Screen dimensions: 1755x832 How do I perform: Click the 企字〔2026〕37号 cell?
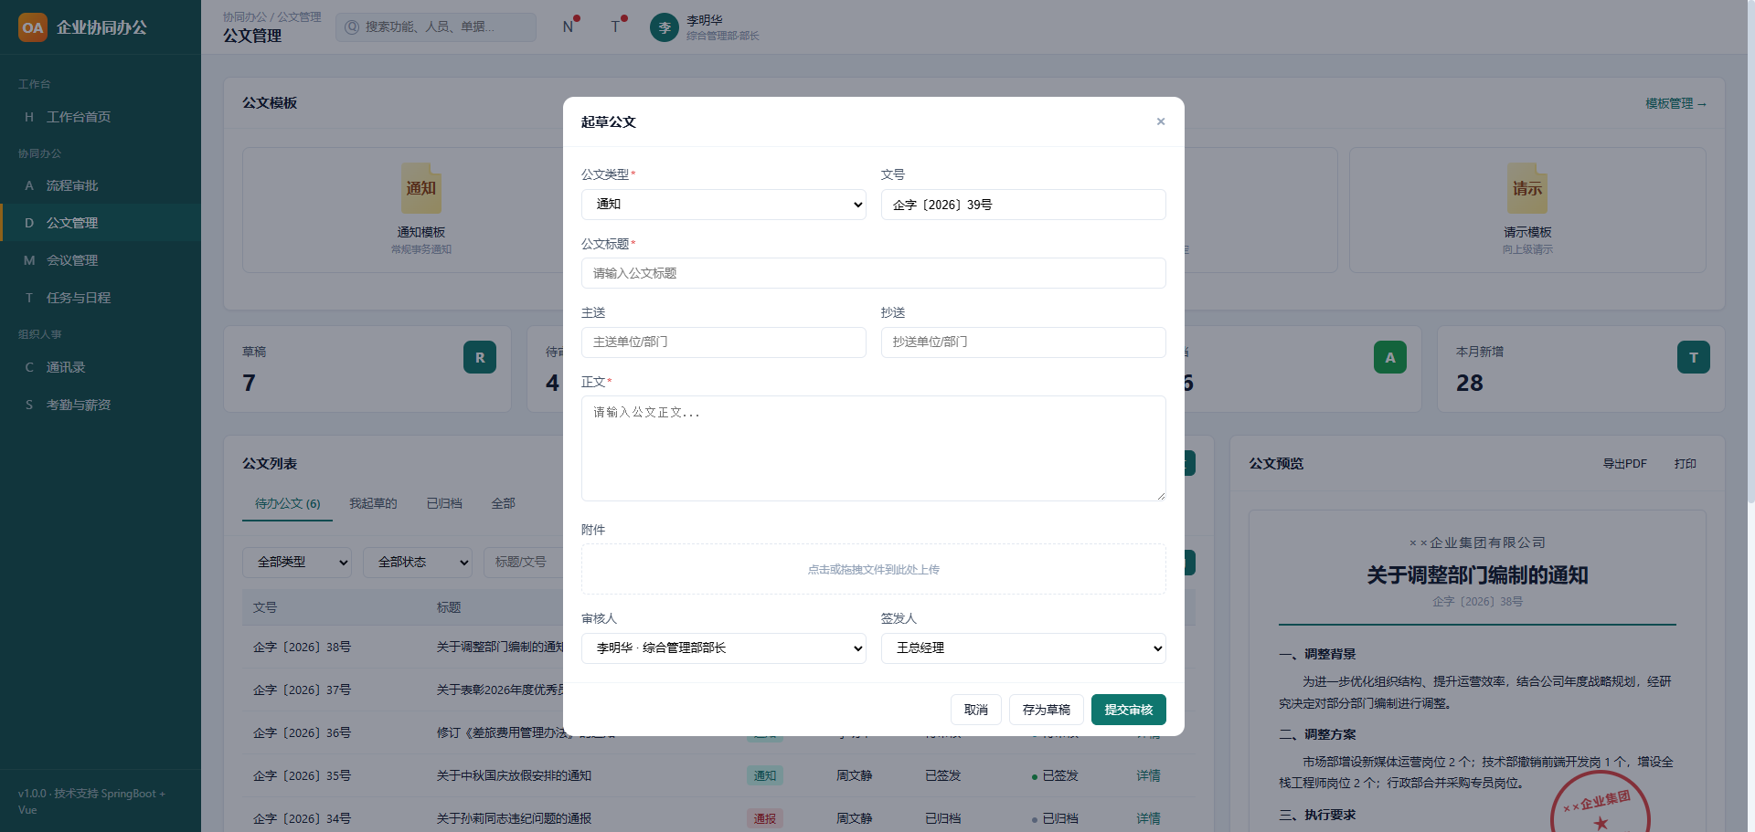click(302, 690)
